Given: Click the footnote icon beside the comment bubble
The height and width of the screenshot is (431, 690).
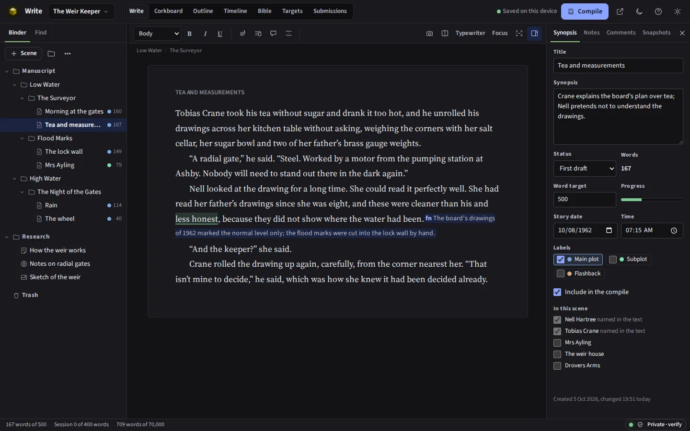Looking at the screenshot, I should [258, 34].
